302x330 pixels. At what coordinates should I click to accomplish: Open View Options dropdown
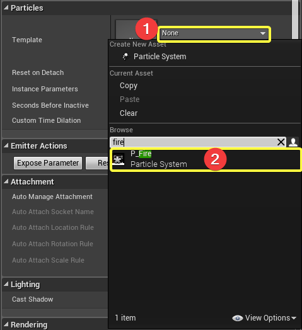coord(270,318)
